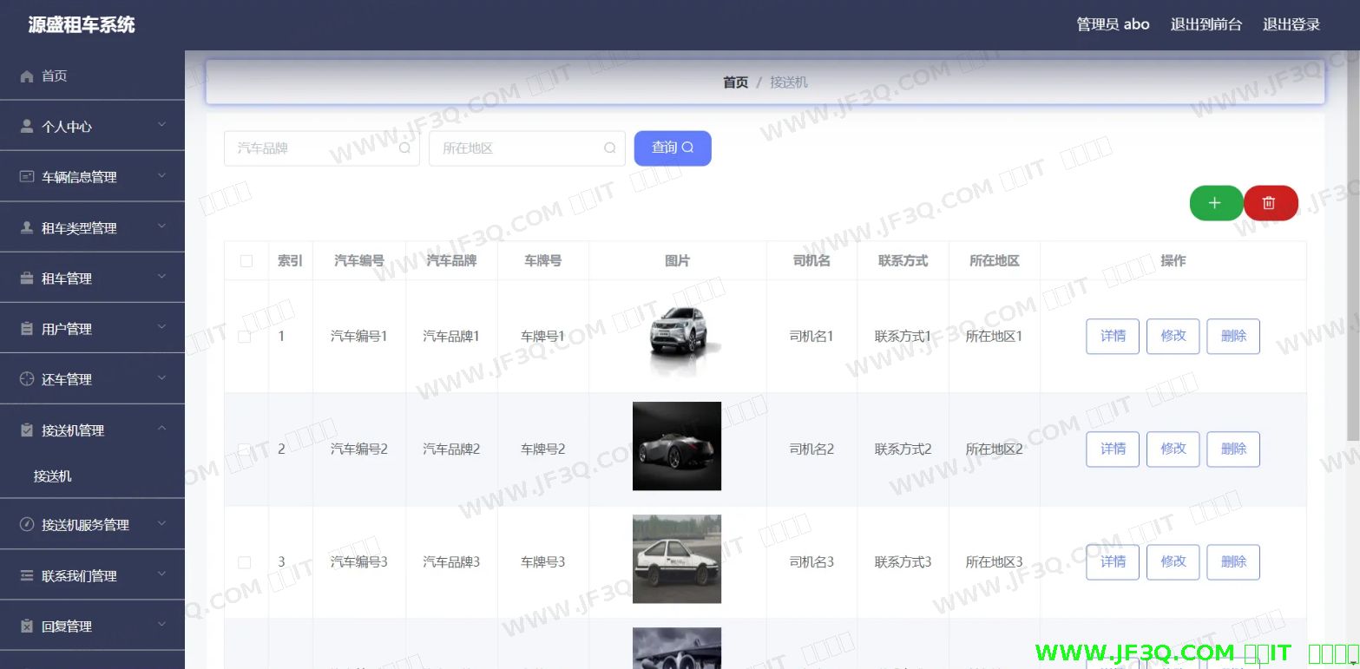Click the red trash delete button
Image resolution: width=1360 pixels, height=669 pixels.
pyautogui.click(x=1269, y=203)
